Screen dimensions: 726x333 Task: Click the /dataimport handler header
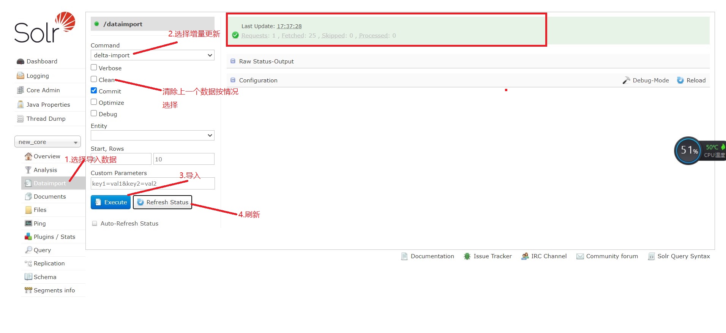point(153,24)
